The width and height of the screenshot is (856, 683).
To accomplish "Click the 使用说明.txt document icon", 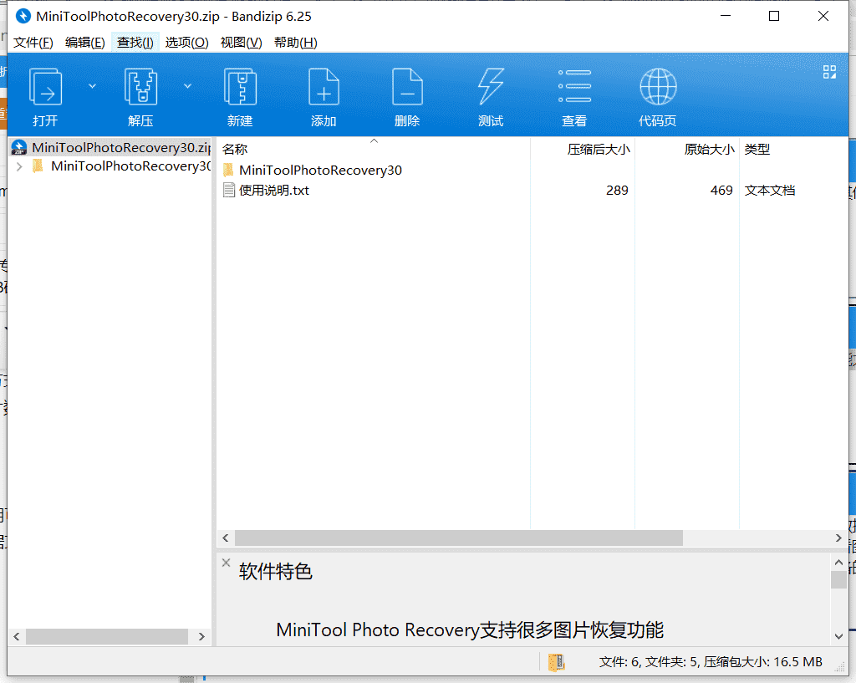I will (229, 190).
